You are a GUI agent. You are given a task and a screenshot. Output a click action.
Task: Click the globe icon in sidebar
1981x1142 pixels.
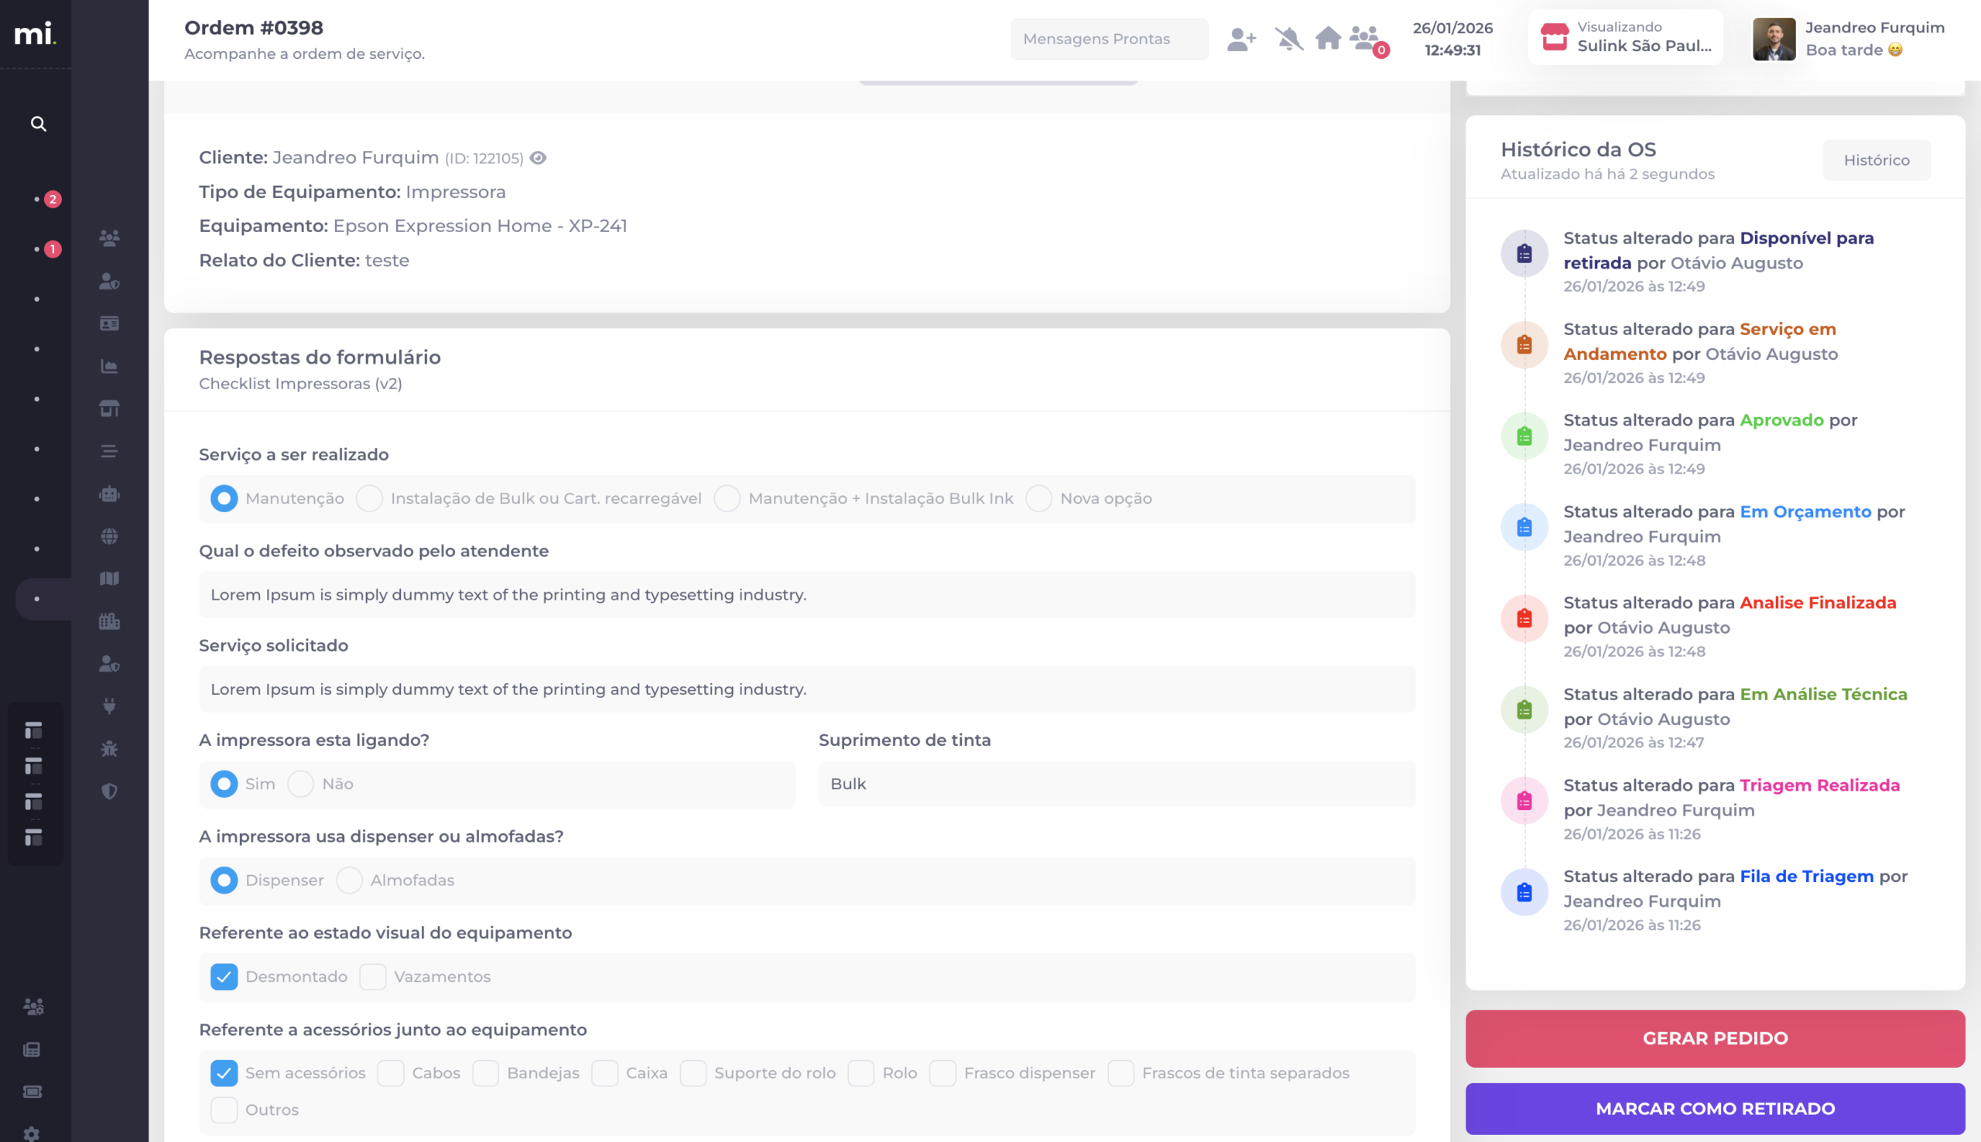(x=109, y=536)
